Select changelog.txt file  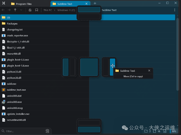(88, 29)
